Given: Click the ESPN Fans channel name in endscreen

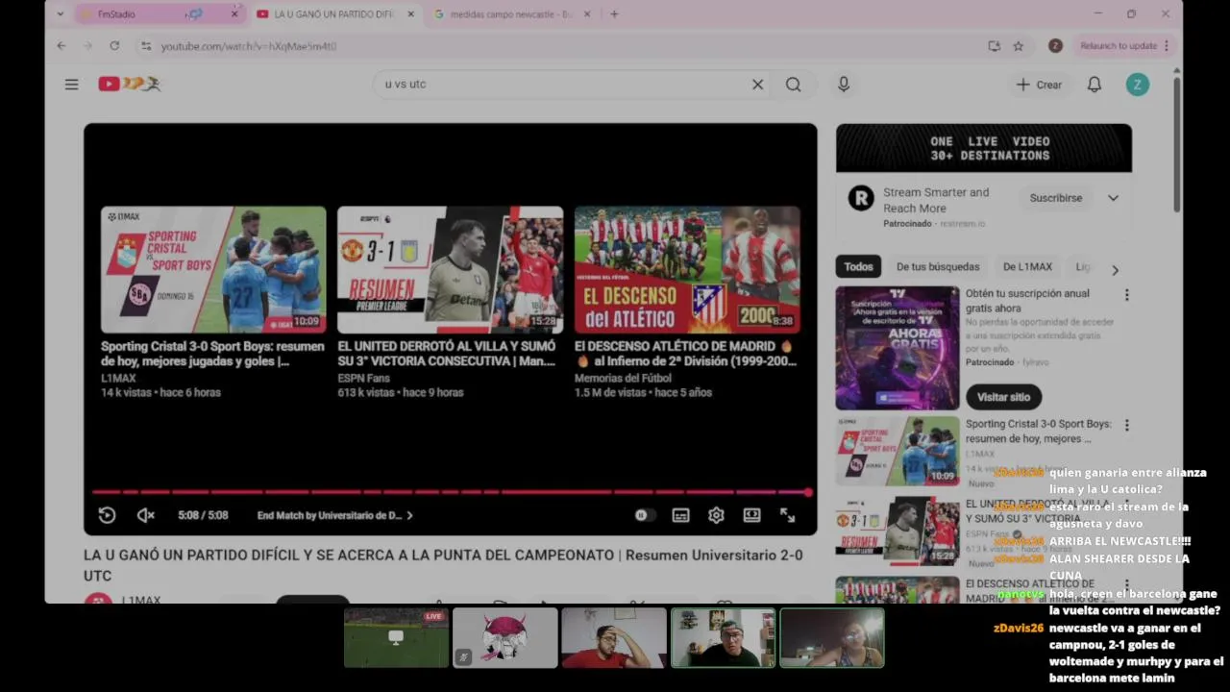Looking at the screenshot, I should 363,378.
